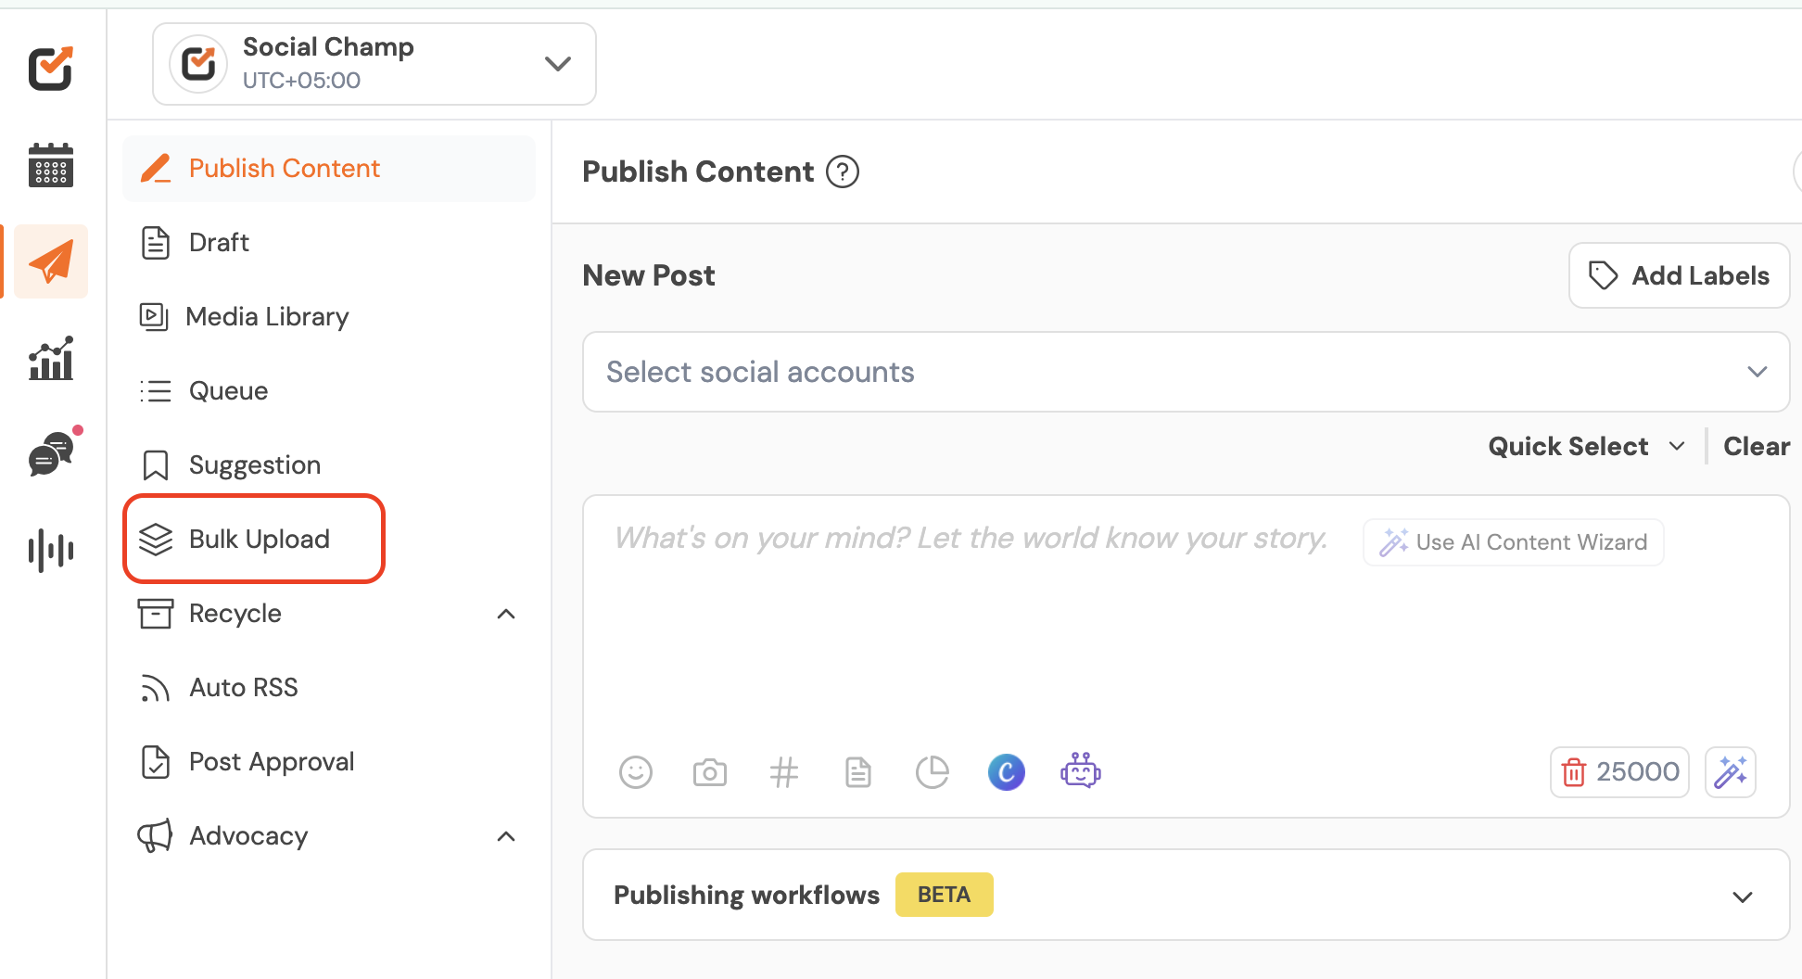Viewport: 1802px width, 979px height.
Task: Open the Quick Select dropdown
Action: (x=1585, y=447)
